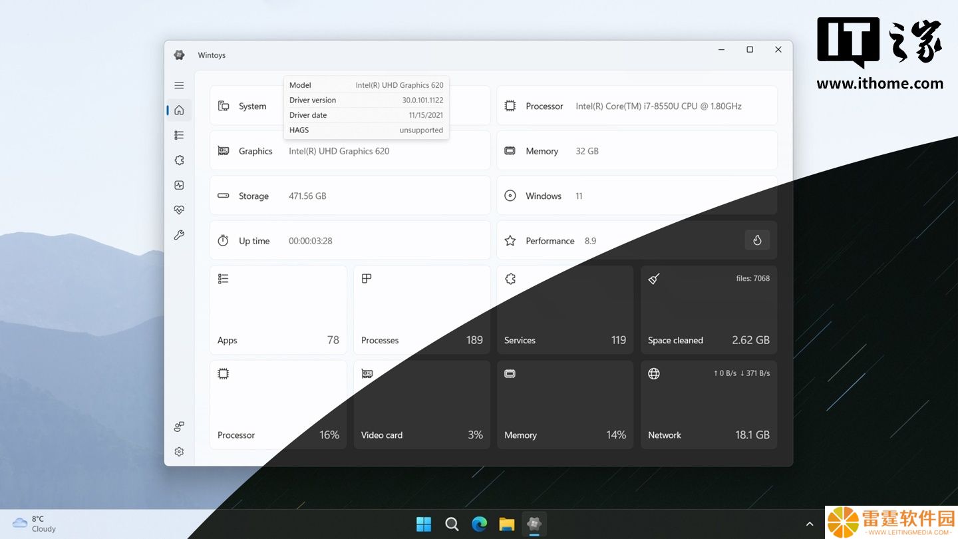Click the Wintoys taskbar icon

point(534,524)
